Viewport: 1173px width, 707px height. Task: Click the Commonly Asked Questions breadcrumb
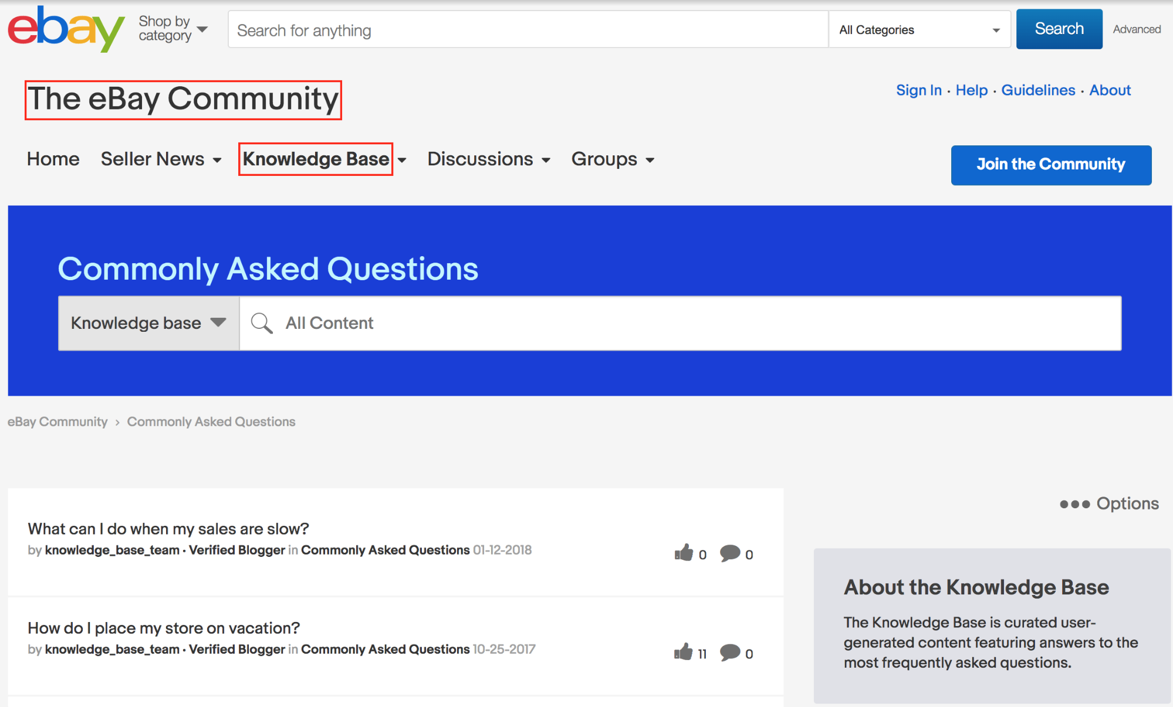211,422
